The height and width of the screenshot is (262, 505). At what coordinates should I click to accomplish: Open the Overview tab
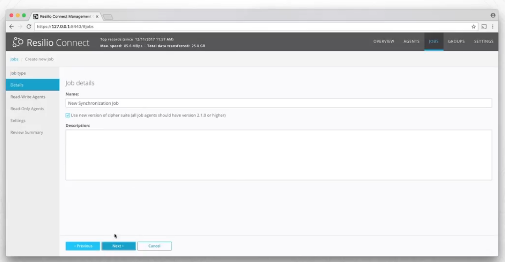click(384, 42)
